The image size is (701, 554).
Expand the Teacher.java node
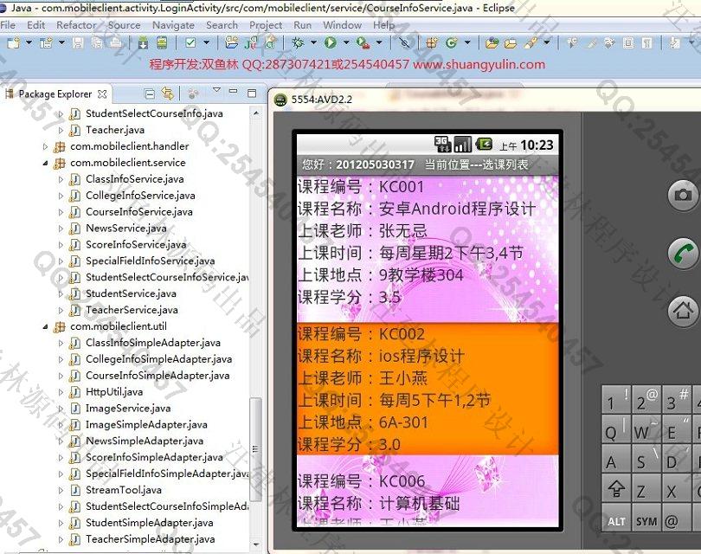point(61,130)
